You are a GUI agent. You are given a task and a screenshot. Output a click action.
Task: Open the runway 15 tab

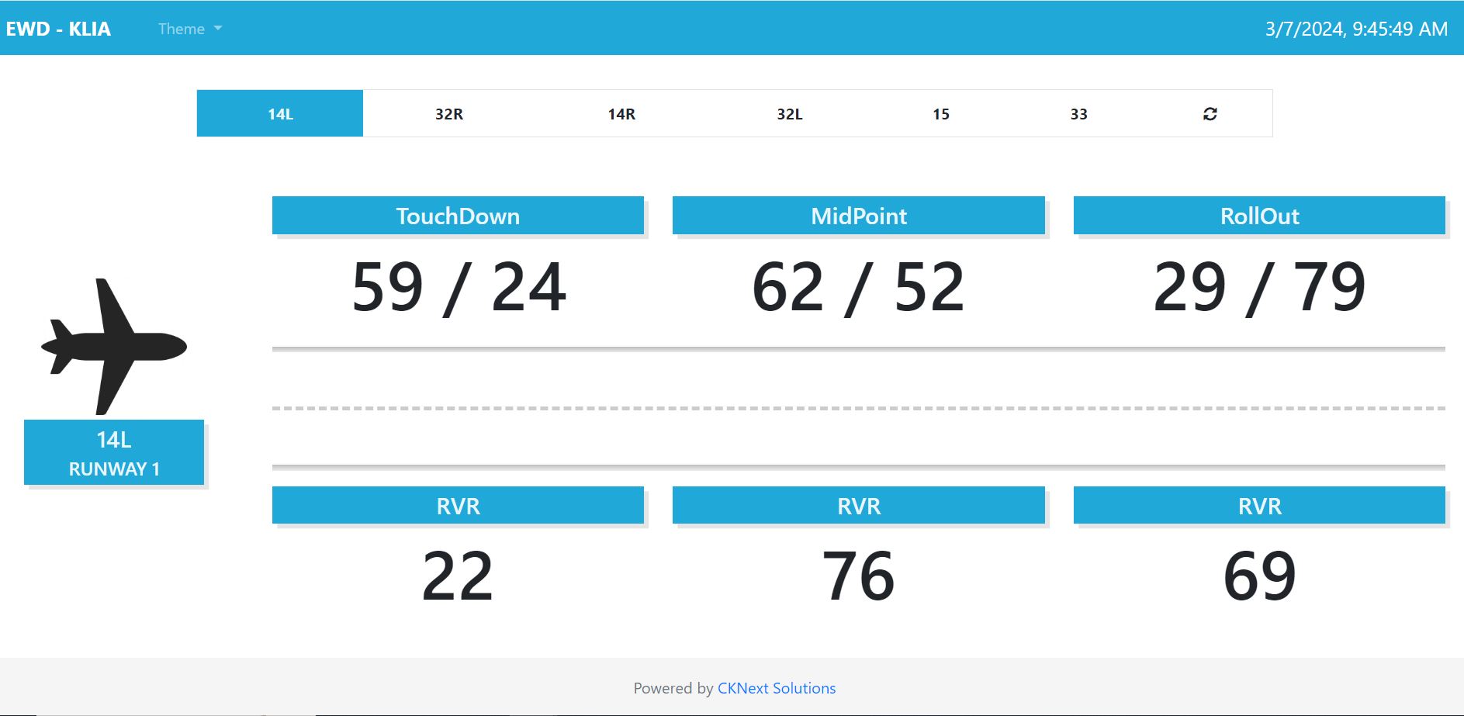pos(940,114)
